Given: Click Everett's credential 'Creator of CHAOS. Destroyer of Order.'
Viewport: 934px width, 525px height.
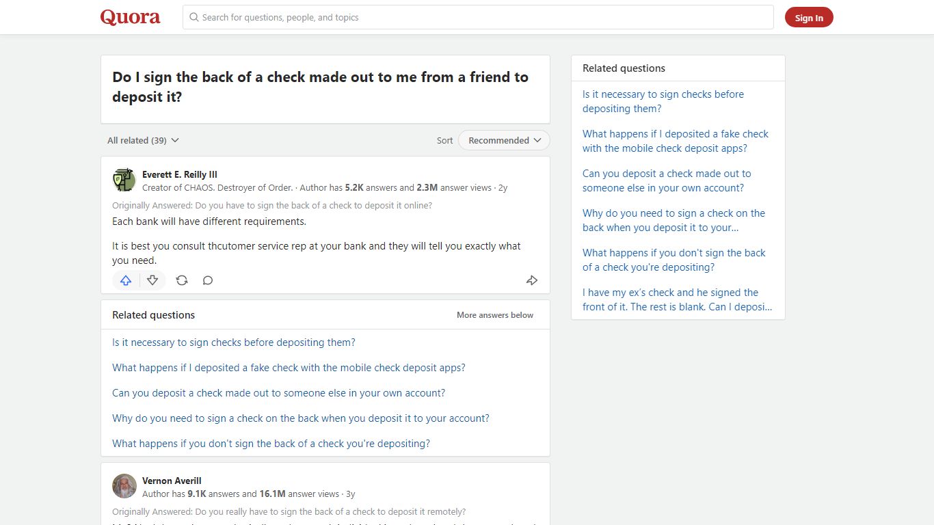Looking at the screenshot, I should click(217, 187).
